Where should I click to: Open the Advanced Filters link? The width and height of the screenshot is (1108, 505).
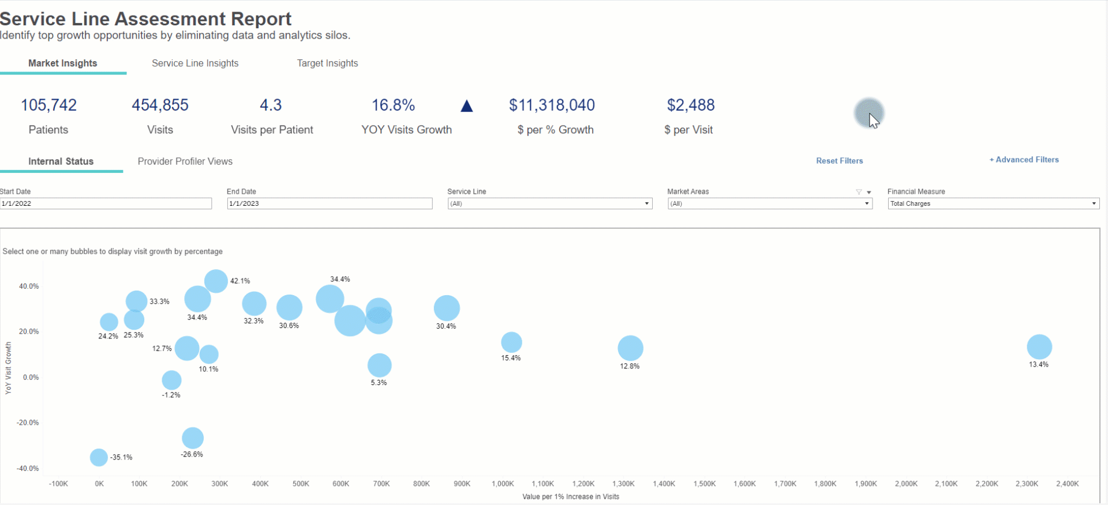tap(1024, 160)
